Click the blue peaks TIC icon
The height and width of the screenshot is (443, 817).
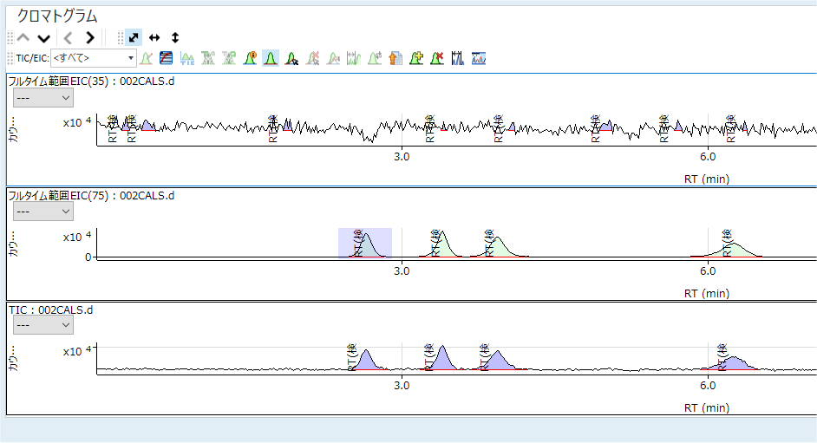coord(187,58)
